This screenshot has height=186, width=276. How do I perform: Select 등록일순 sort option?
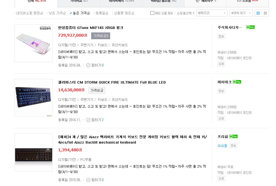coord(102,13)
